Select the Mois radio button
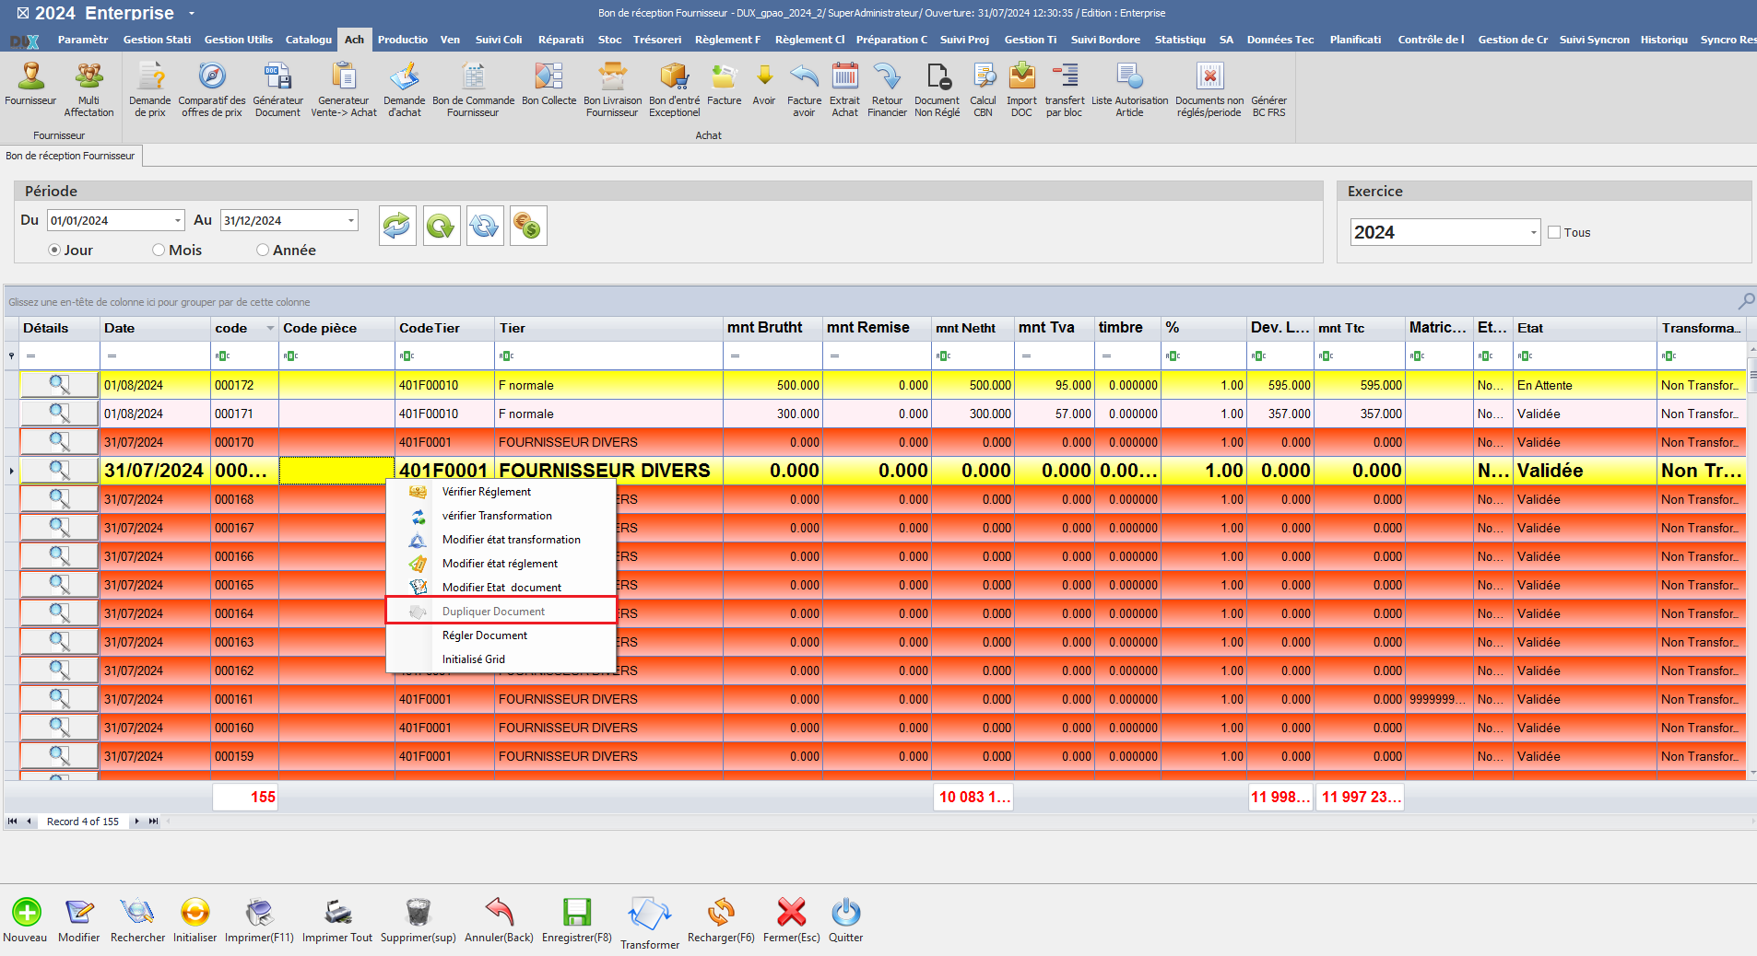The width and height of the screenshot is (1757, 956). pyautogui.click(x=159, y=250)
